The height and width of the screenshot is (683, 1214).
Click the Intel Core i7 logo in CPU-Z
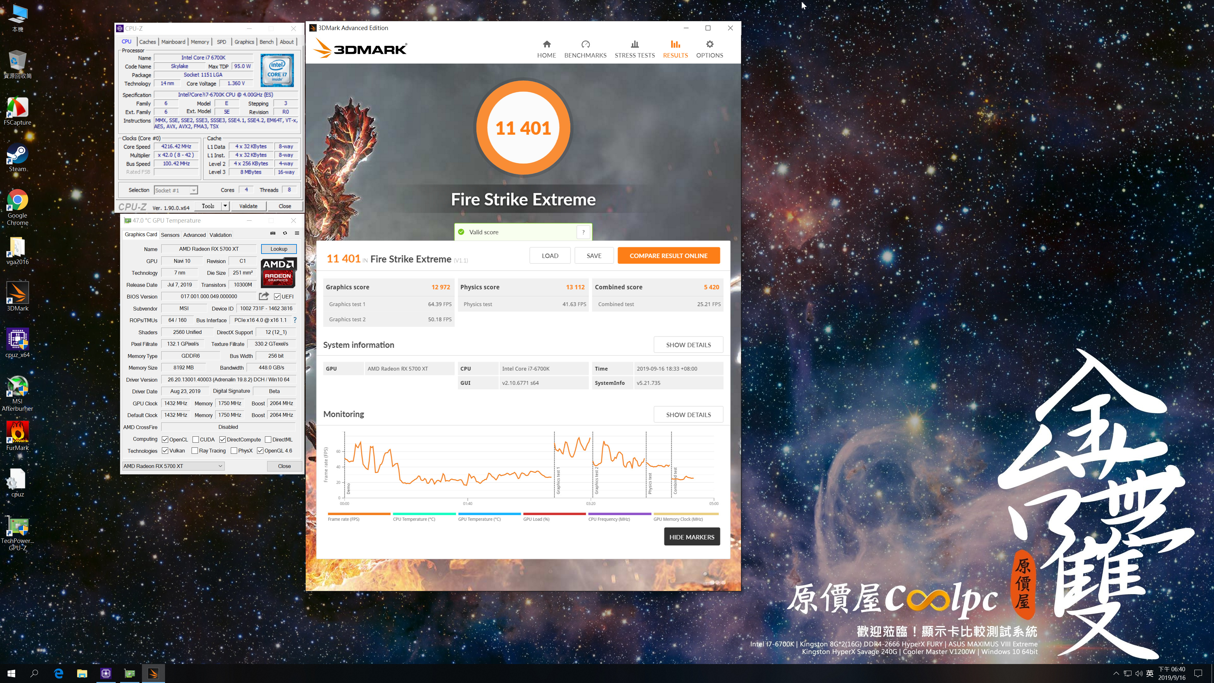pyautogui.click(x=277, y=70)
